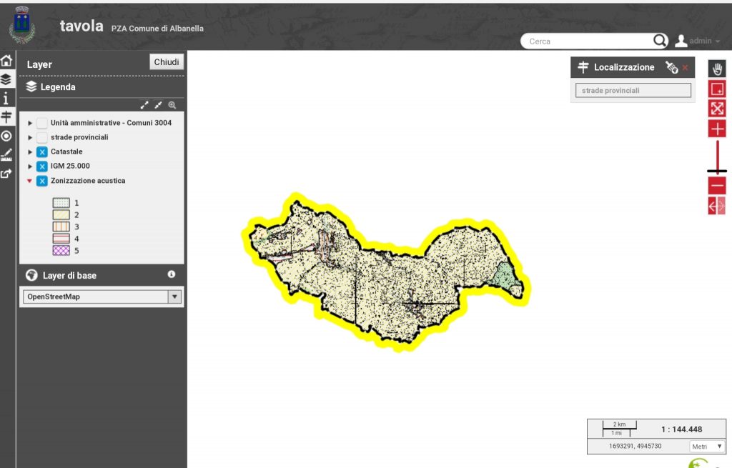Click legend swatch for class 2

point(61,214)
